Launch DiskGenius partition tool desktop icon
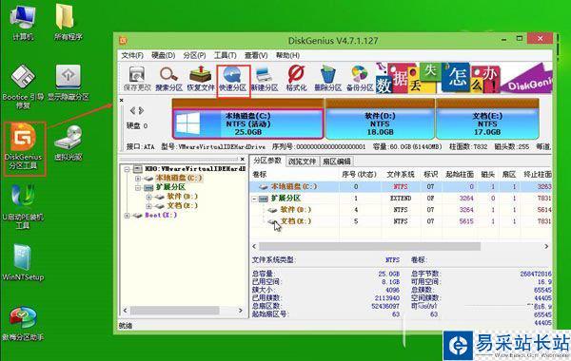Screen dimensions: 571x361 [x=23, y=148]
